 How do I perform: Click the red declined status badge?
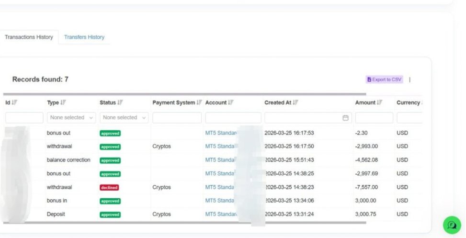pos(109,188)
